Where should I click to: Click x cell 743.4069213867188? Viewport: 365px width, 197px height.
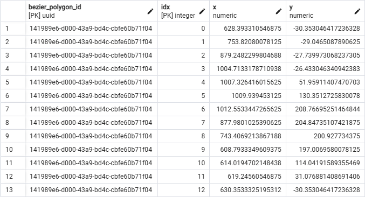click(x=247, y=136)
